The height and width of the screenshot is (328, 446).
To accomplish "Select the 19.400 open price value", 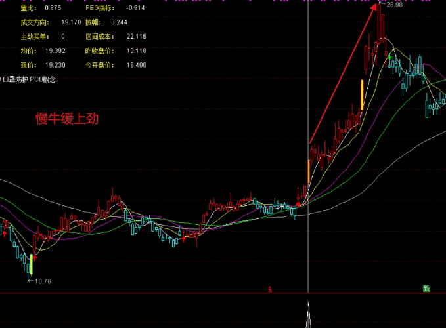I will pyautogui.click(x=137, y=65).
